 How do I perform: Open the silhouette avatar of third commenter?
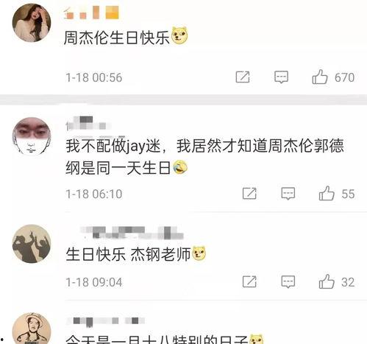click(32, 244)
